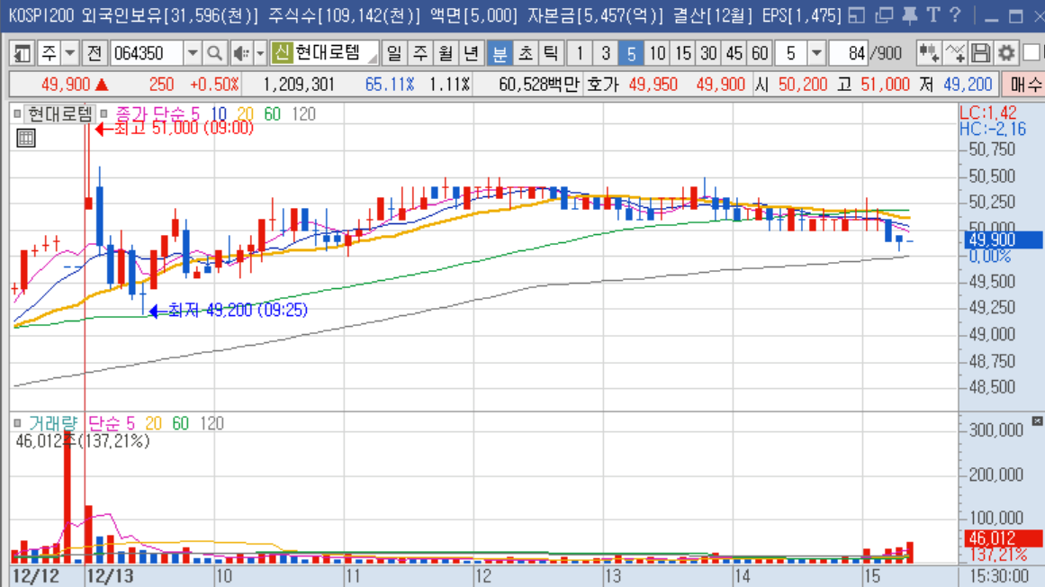Expand the stock code 064350 dropdown

pyautogui.click(x=192, y=53)
